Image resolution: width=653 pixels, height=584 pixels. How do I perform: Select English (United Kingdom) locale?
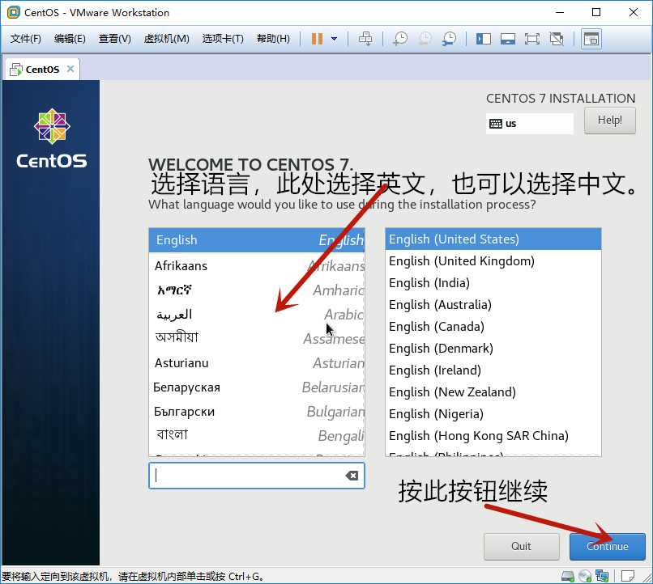(493, 261)
